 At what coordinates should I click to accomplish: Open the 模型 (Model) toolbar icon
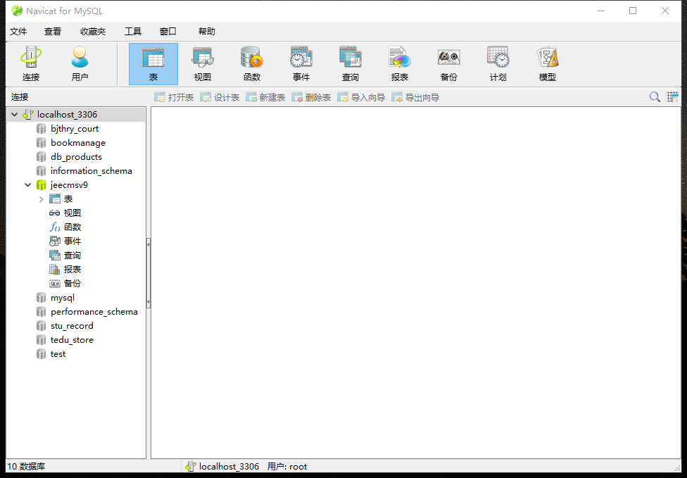(547, 64)
